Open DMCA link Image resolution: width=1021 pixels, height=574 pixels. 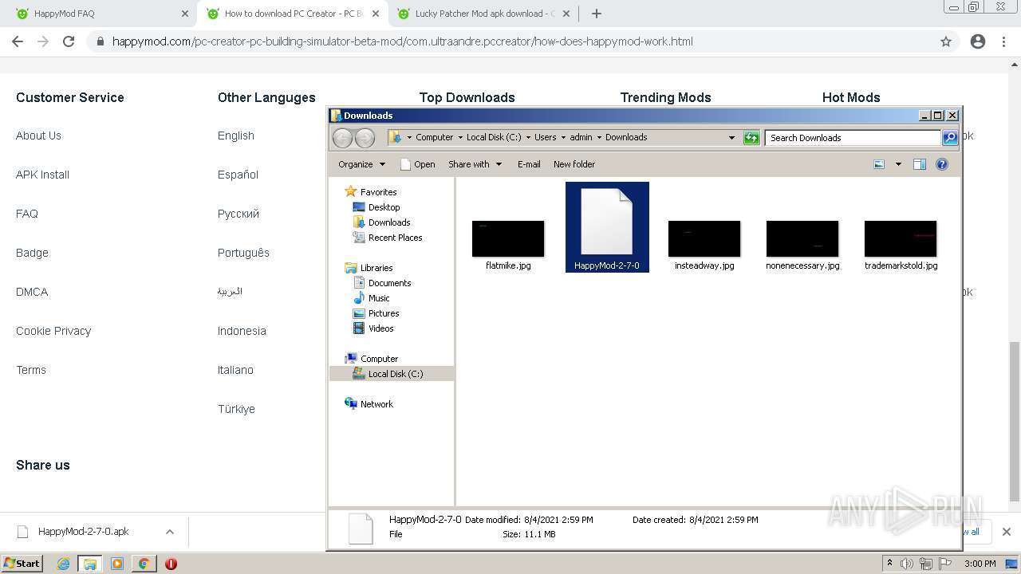[x=32, y=292]
